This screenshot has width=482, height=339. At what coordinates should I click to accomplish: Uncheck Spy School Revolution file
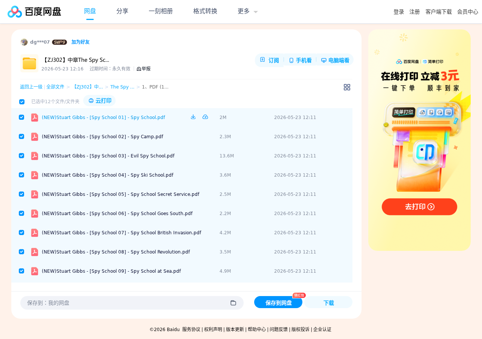(x=21, y=252)
